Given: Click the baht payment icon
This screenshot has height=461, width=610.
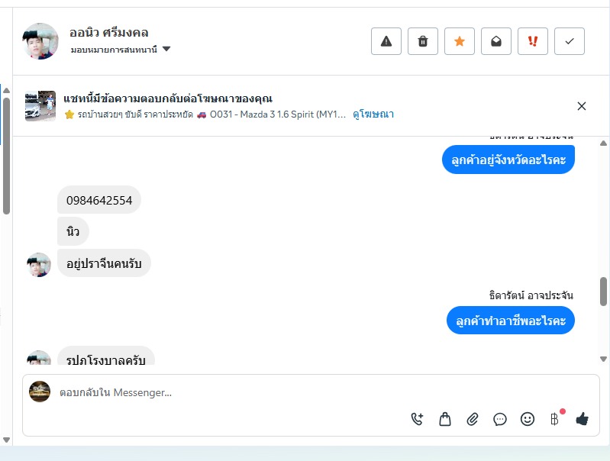Looking at the screenshot, I should click(555, 419).
